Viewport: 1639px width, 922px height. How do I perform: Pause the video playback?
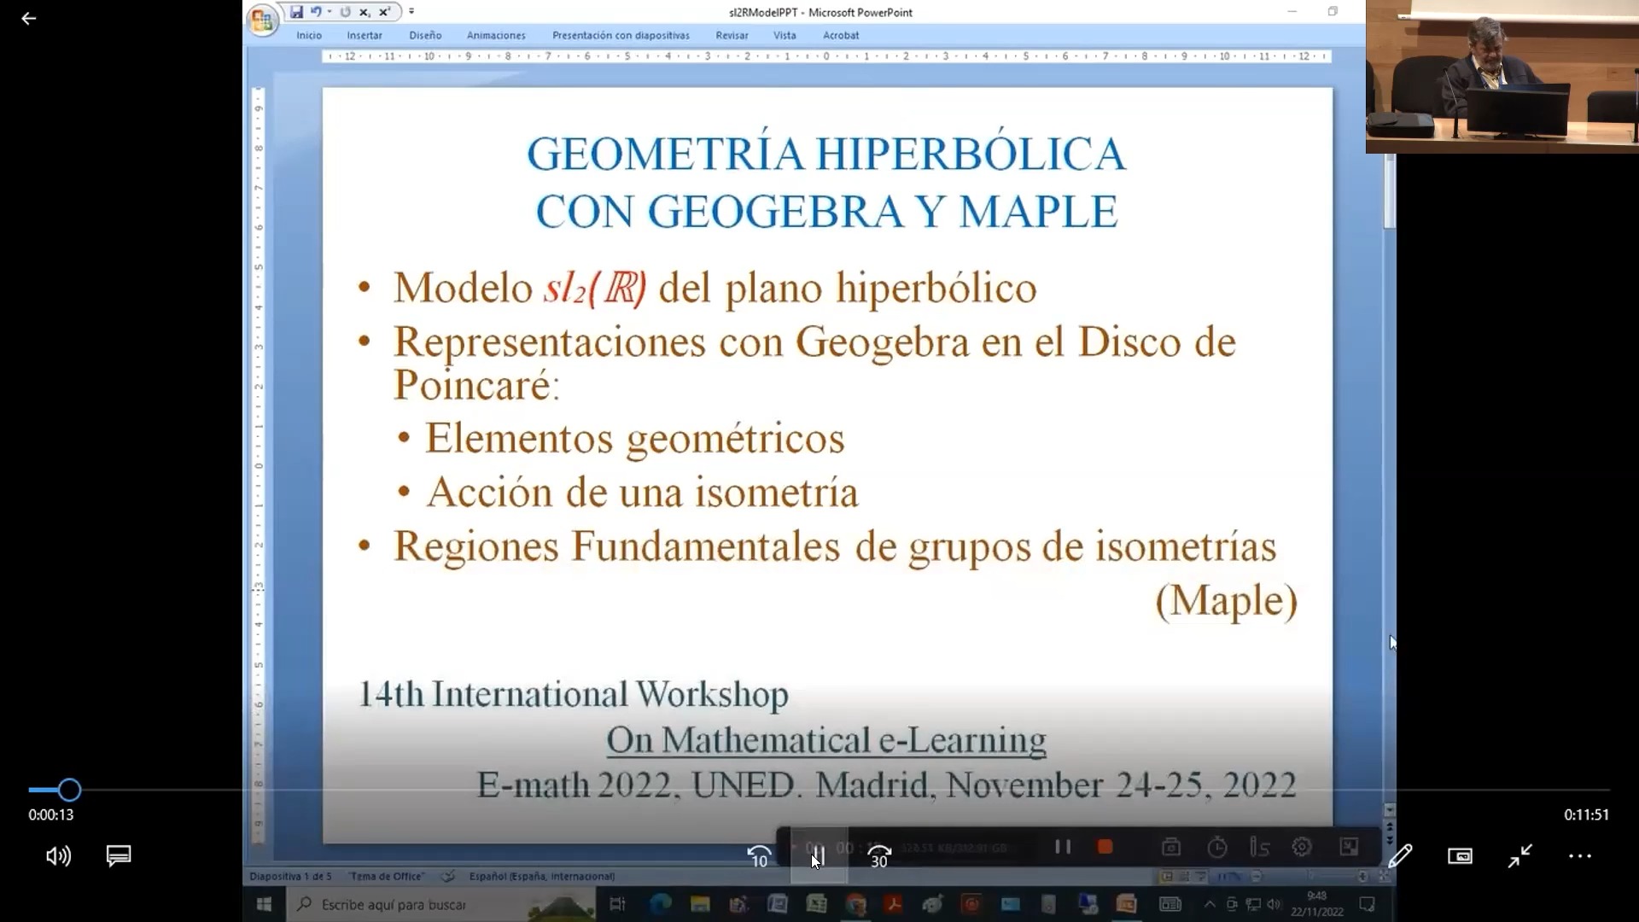818,855
